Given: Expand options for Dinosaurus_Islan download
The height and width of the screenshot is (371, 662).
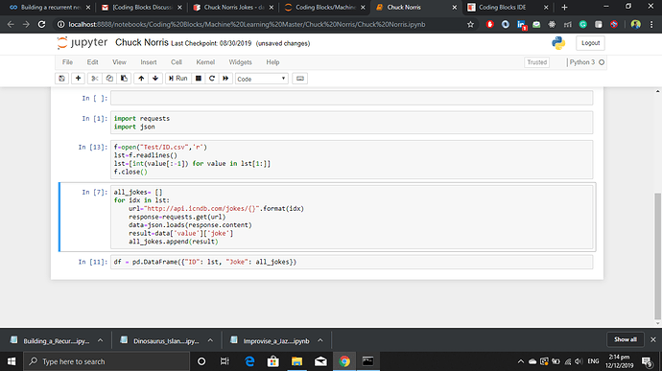Looking at the screenshot, I should [210, 340].
